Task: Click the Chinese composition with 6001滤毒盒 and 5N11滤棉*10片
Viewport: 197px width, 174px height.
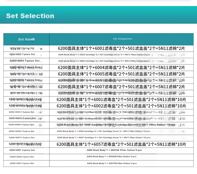Action: [x=121, y=100]
